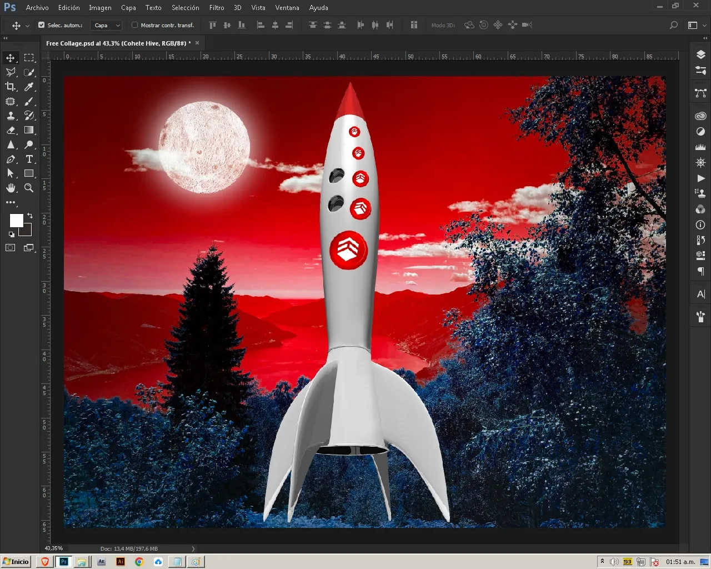
Task: Open the Brush presets panel icon
Action: coord(700,317)
